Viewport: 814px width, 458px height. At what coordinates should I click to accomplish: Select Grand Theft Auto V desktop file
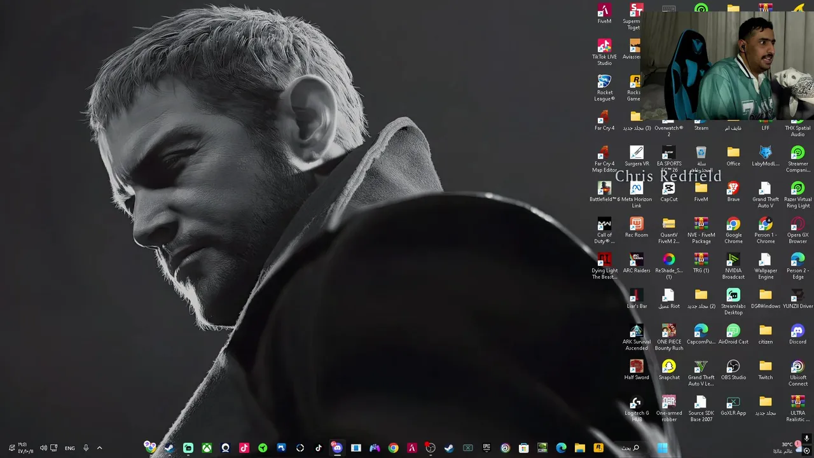[x=766, y=195]
